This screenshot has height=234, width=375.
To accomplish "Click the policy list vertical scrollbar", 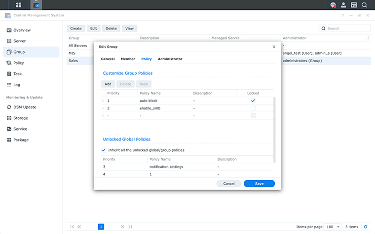I will [x=274, y=129].
